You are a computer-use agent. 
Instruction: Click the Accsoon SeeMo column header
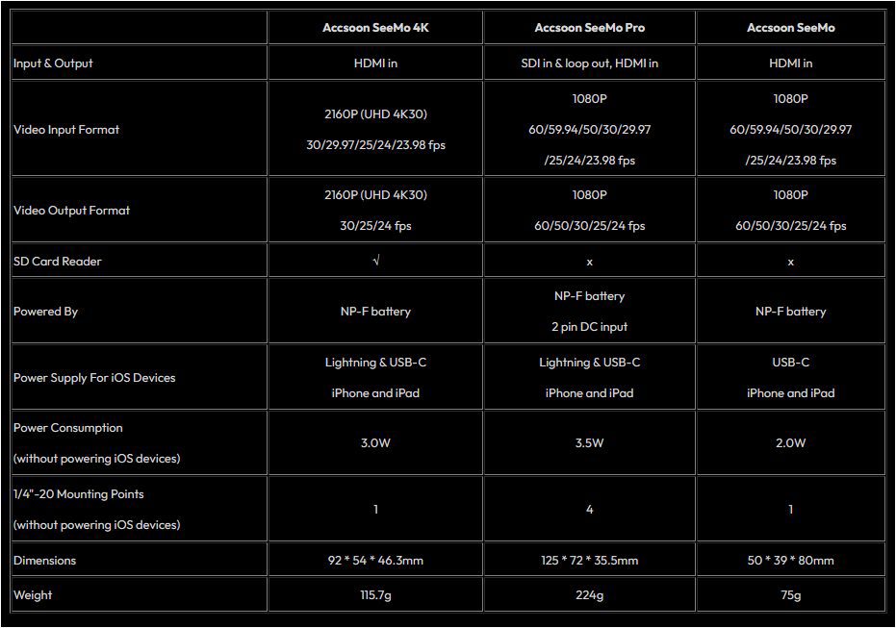[790, 27]
